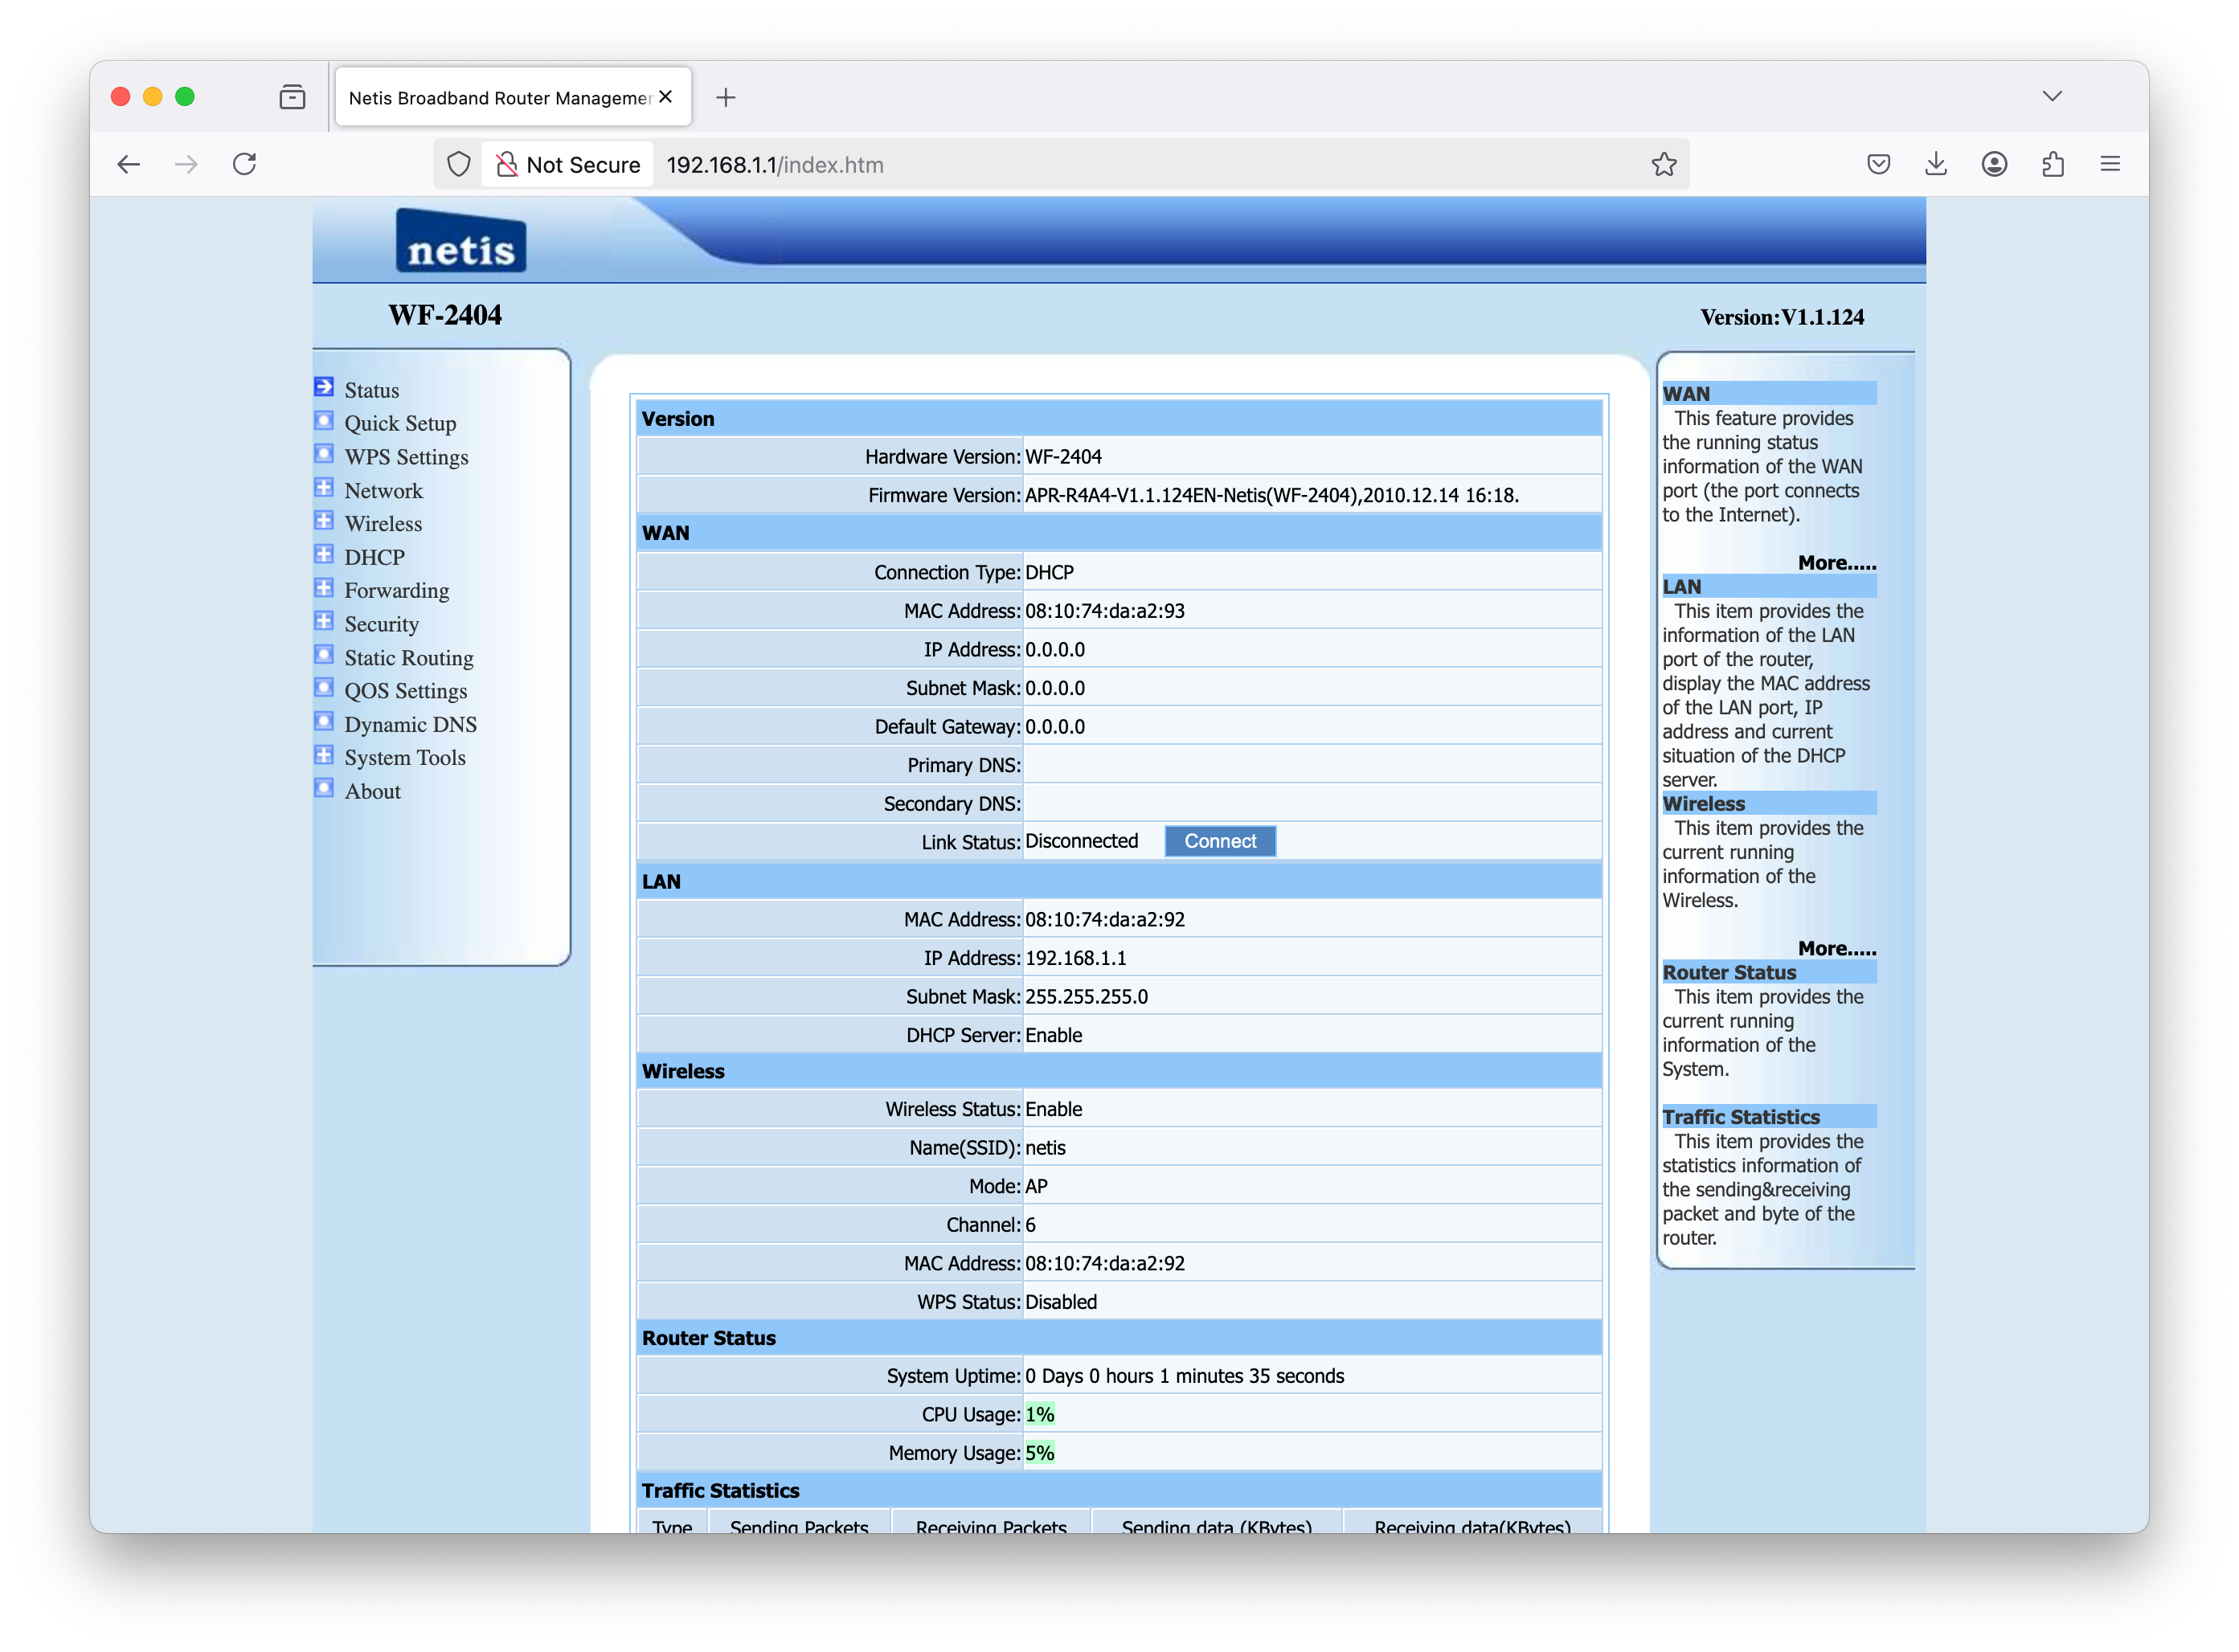Image resolution: width=2239 pixels, height=1652 pixels.
Task: Open Static Routing in the sidebar
Action: (409, 658)
